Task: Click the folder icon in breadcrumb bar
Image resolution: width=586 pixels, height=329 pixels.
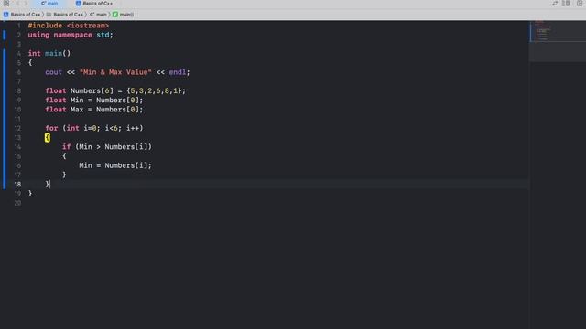Action: (49, 15)
